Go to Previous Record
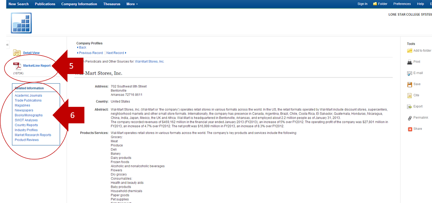 coord(90,53)
